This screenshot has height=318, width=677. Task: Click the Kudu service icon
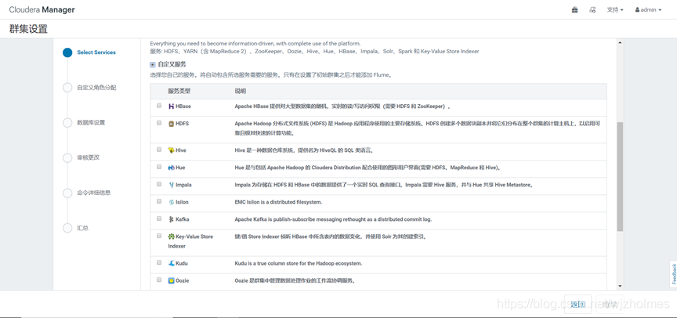[171, 263]
